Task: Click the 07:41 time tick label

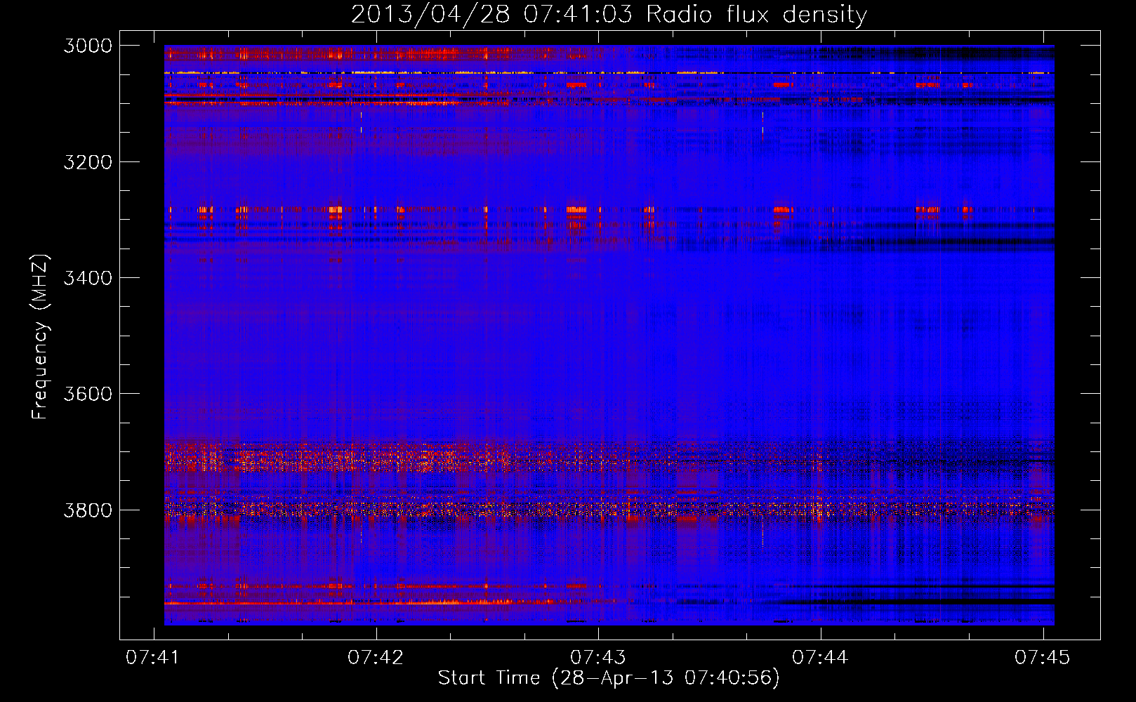Action: (x=153, y=657)
